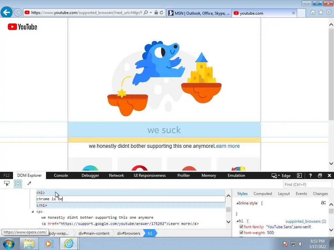Open the Action Center flag in the tray
This screenshot has width=334, height=250.
pyautogui.click(x=285, y=243)
